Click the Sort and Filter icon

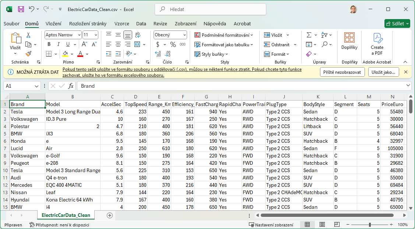pyautogui.click(x=324, y=35)
